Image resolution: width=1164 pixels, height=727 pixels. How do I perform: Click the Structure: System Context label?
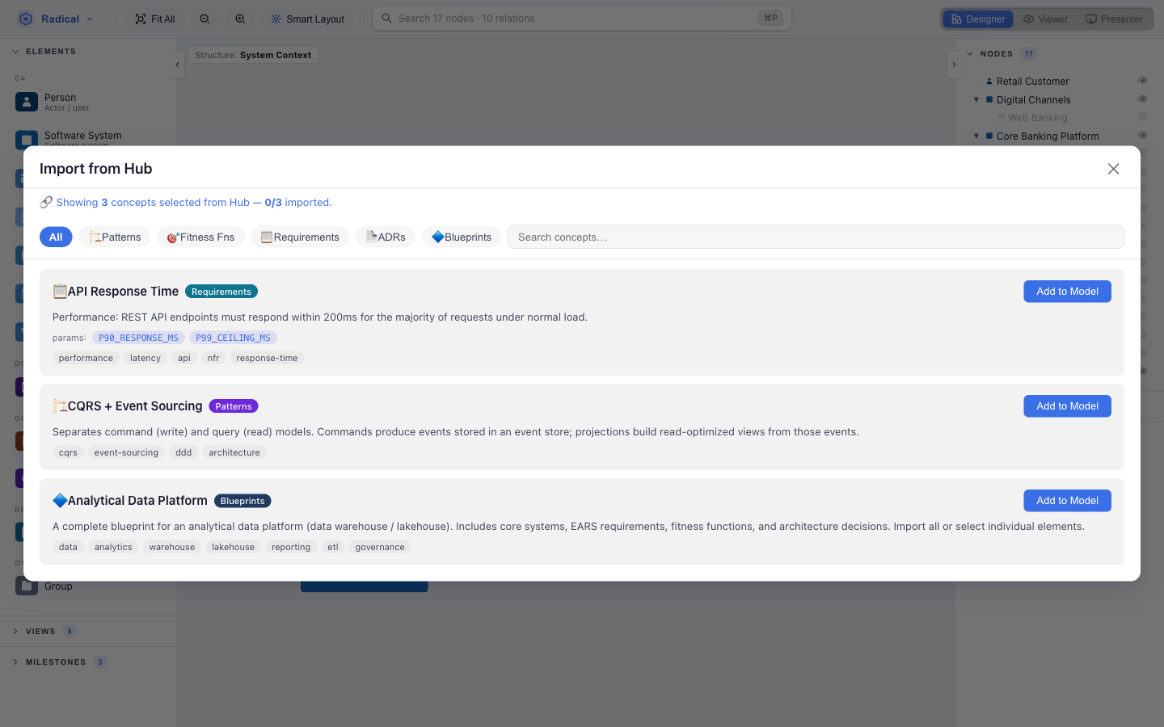coord(253,55)
